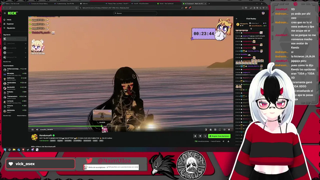Viewport: 320px width, 180px height.
Task: Click the EXTENSIBLE tag
Action: 77,141
